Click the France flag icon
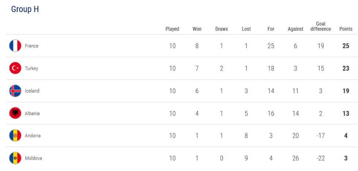Image resolution: width=358 pixels, height=171 pixels. point(15,46)
